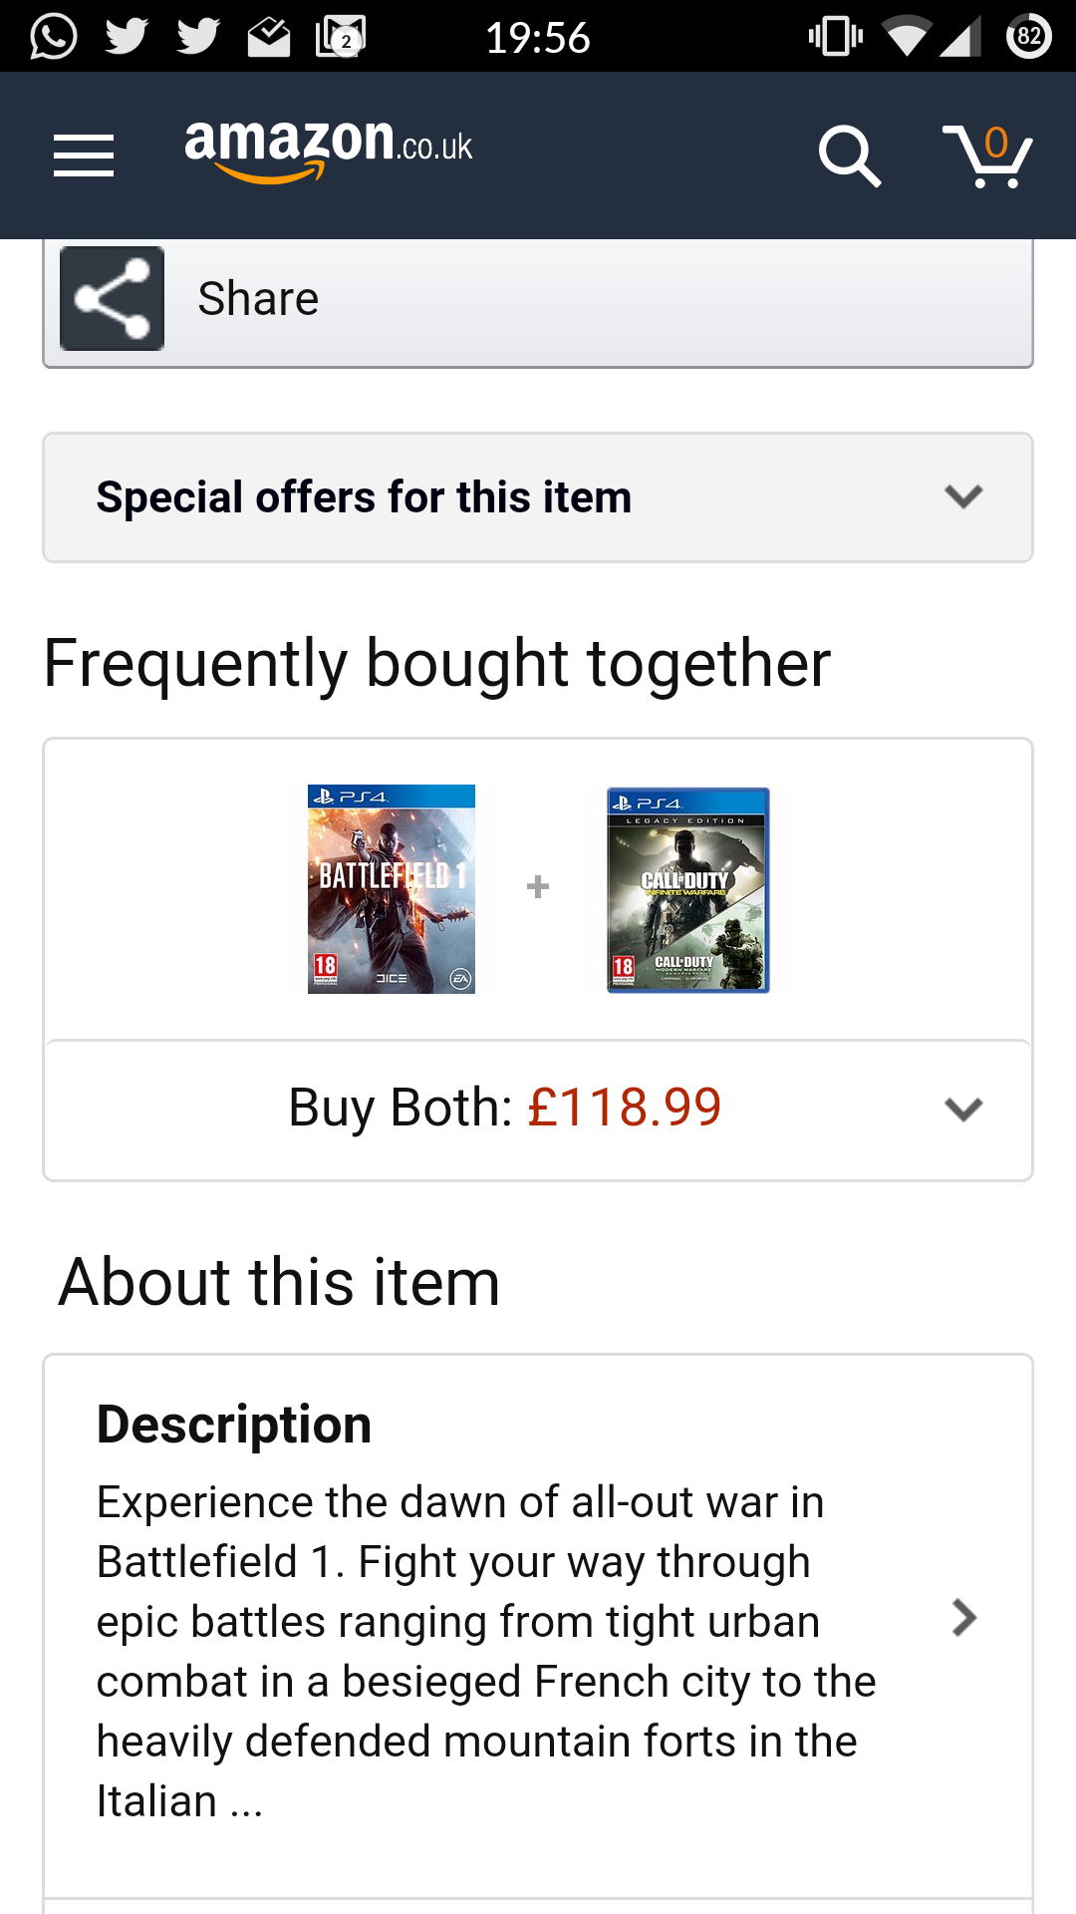1076x1914 pixels.
Task: Open Special offers for this item
Action: pyautogui.click(x=364, y=496)
